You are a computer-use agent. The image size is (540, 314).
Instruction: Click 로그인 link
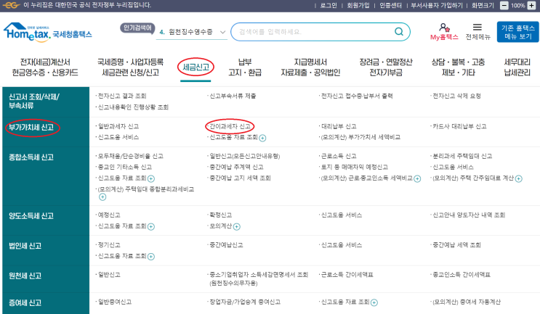pyautogui.click(x=329, y=6)
